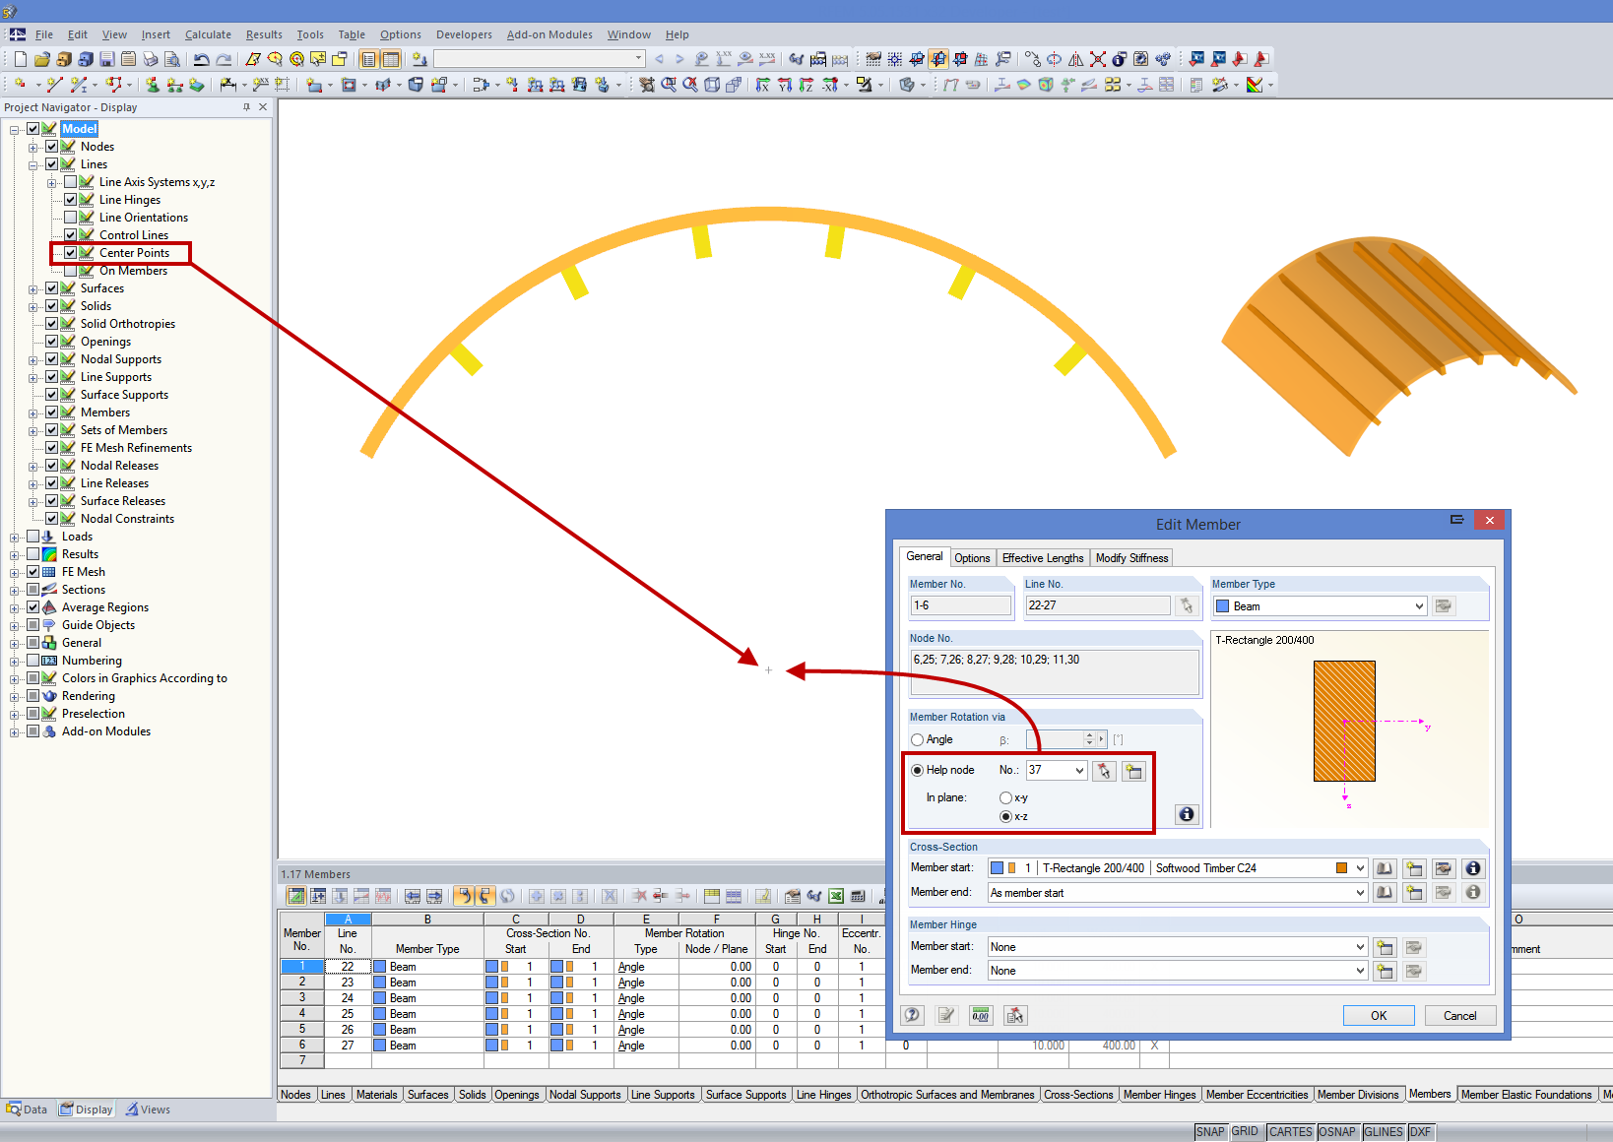Open a file with the Open icon
The height and width of the screenshot is (1142, 1613).
[x=40, y=58]
